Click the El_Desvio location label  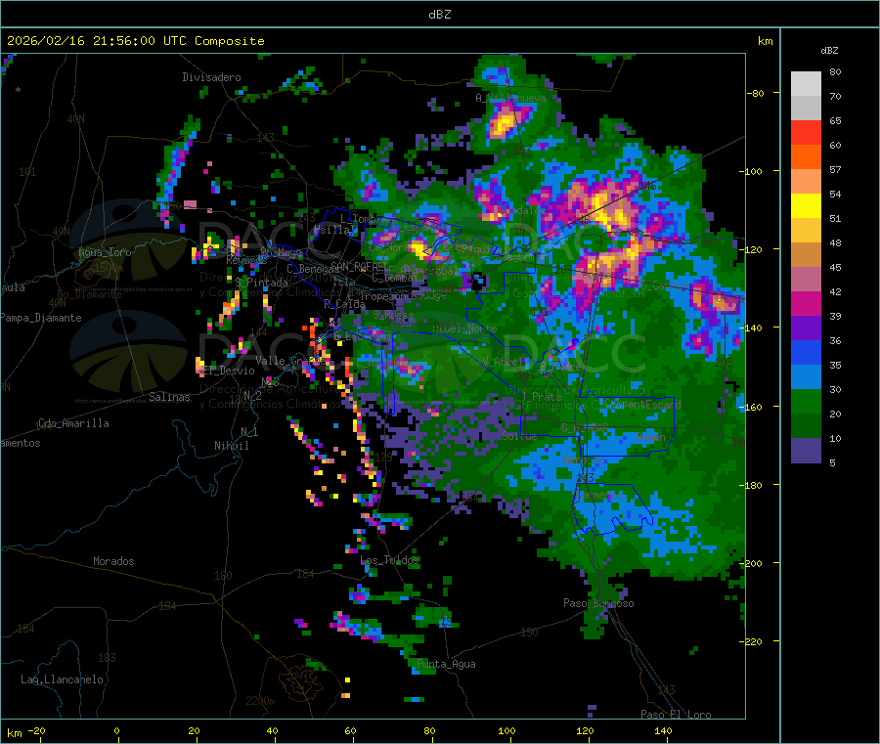pos(228,371)
